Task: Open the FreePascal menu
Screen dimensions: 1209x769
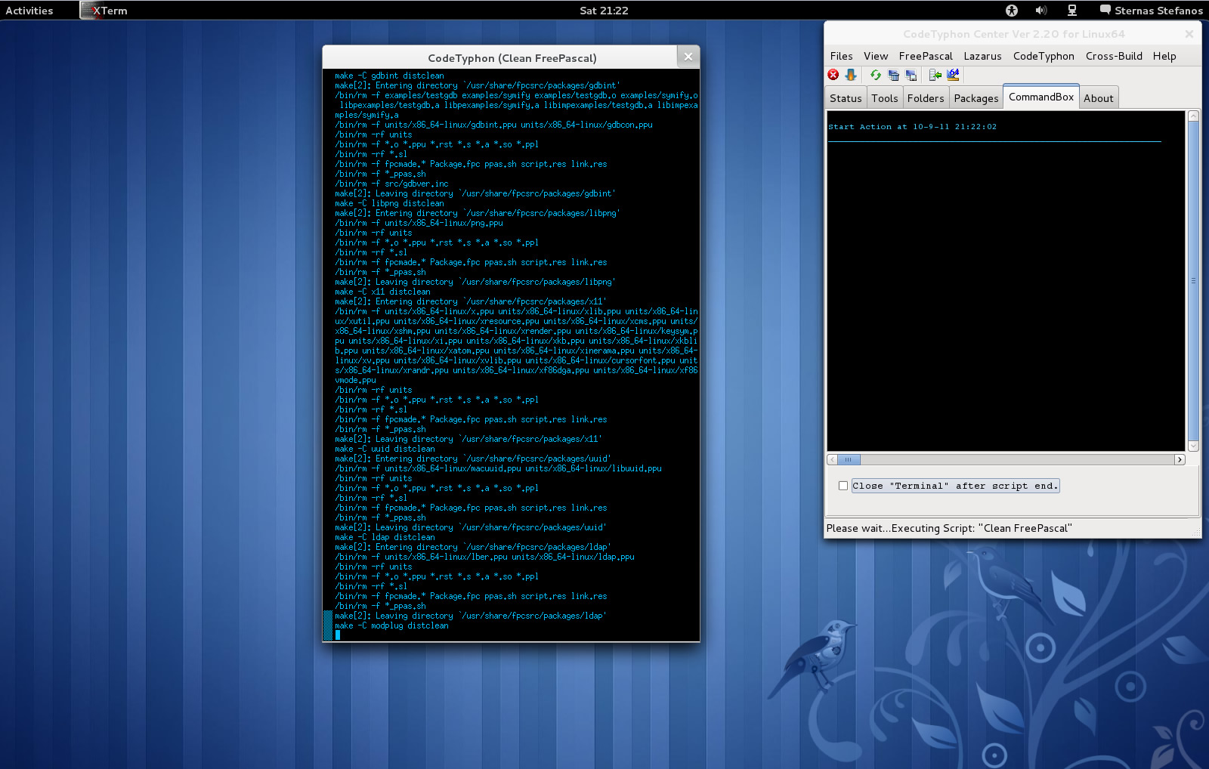Action: [926, 56]
